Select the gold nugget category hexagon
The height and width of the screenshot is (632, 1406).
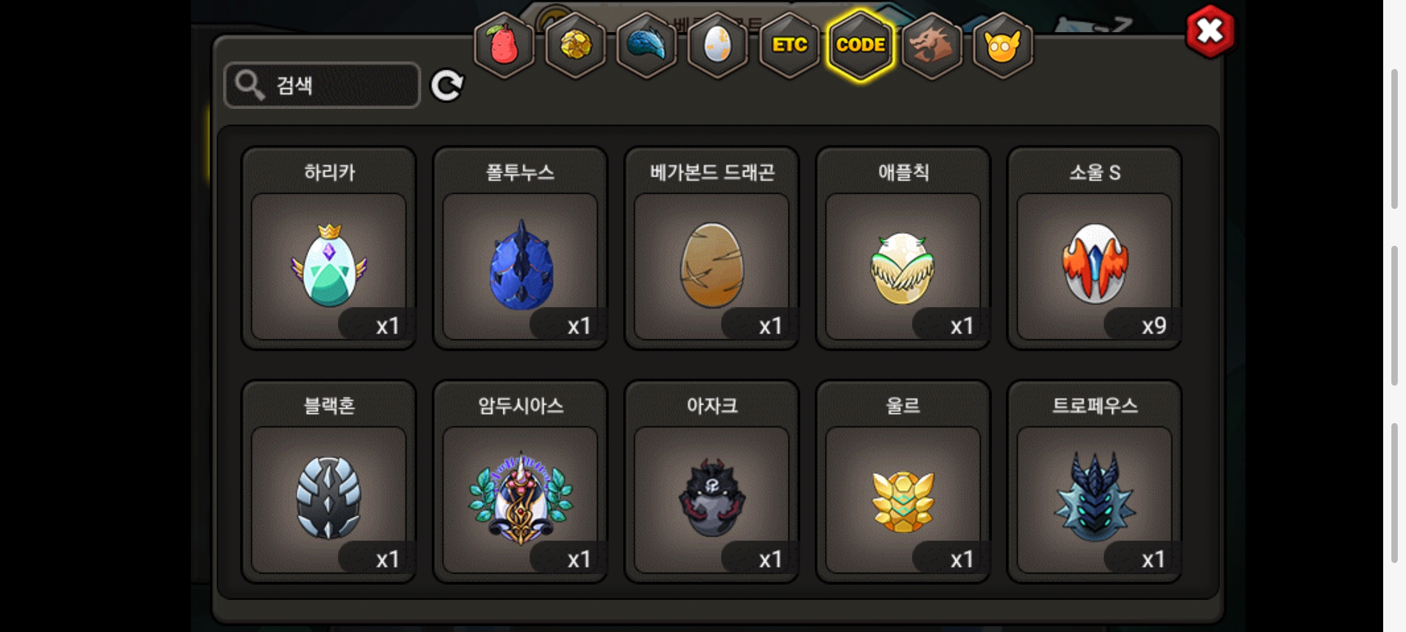[575, 45]
